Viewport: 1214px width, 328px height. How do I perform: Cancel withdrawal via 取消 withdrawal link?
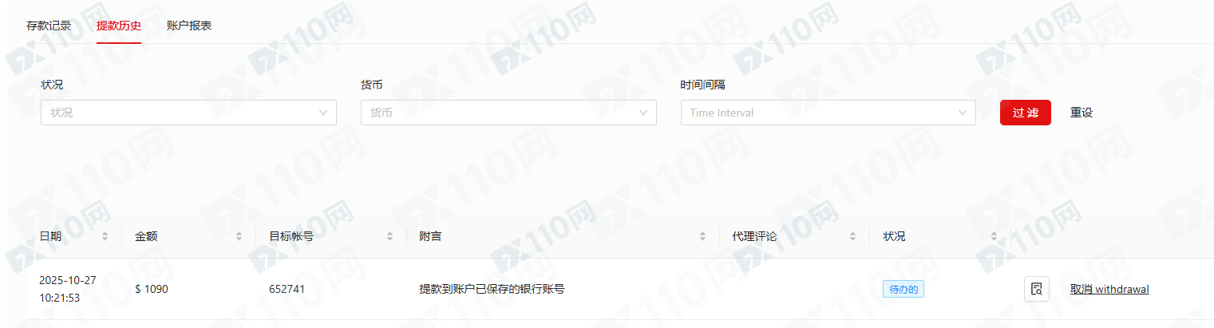tap(1109, 289)
